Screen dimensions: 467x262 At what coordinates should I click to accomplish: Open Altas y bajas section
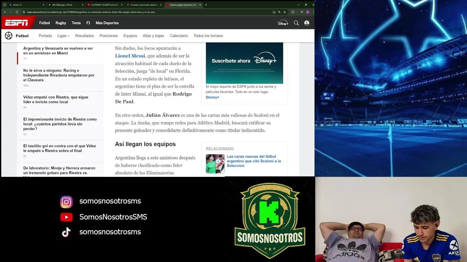153,36
